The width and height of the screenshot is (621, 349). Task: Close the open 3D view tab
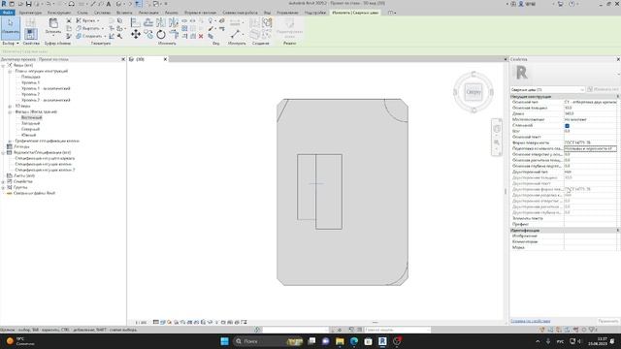[165, 59]
